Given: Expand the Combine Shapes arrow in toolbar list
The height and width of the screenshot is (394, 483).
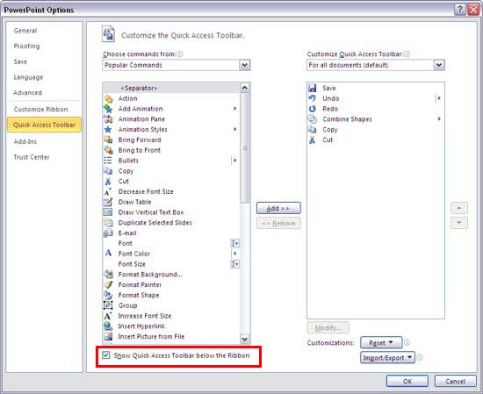Looking at the screenshot, I should pos(439,119).
